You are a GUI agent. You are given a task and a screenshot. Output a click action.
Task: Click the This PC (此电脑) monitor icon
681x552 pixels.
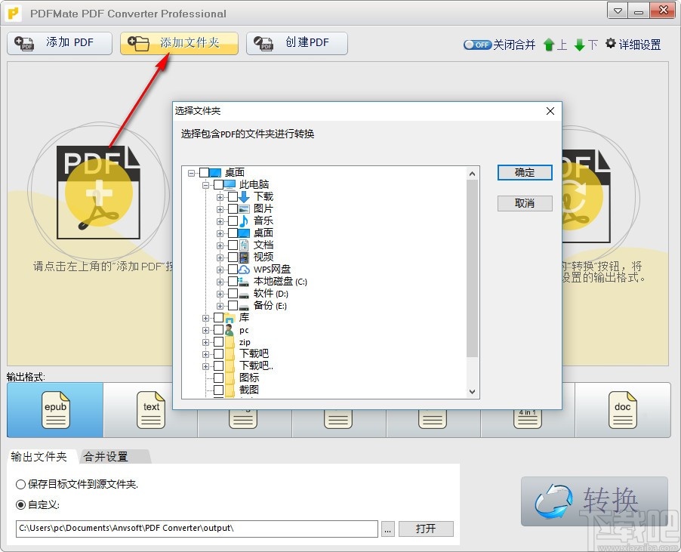point(230,184)
